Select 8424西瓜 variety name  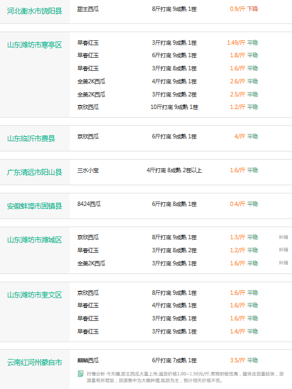tap(89, 204)
